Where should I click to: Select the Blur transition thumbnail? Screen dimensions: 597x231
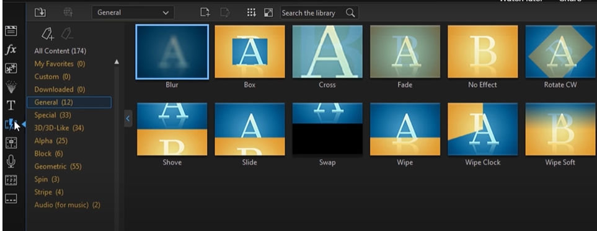172,52
